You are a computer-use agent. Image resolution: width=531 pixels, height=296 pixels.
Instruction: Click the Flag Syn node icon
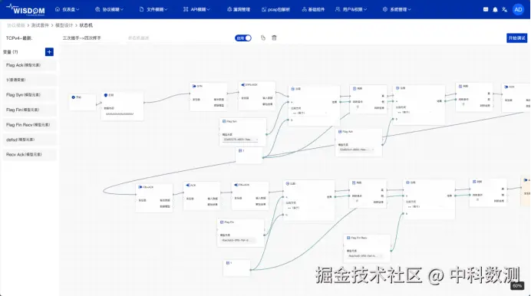[224, 121]
